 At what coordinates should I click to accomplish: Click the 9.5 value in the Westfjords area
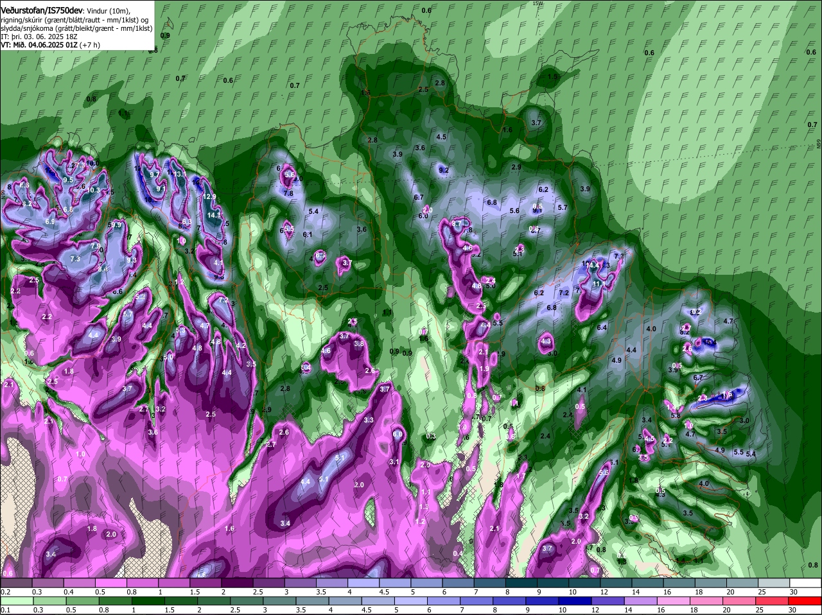click(x=68, y=180)
